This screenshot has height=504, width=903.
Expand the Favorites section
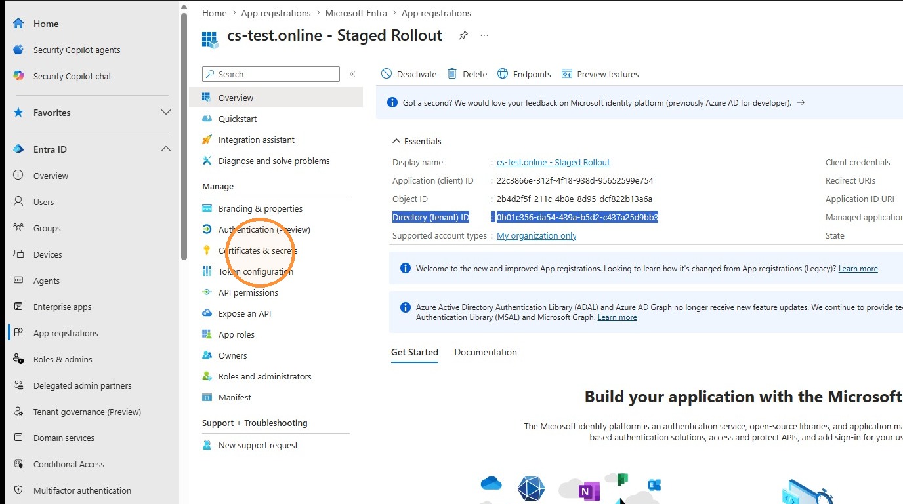click(166, 113)
